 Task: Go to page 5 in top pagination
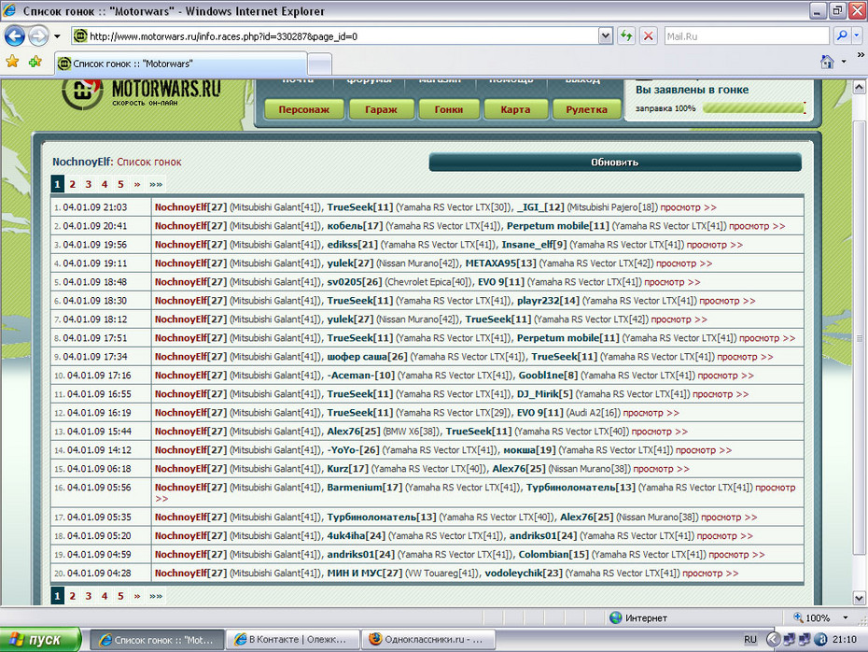tap(120, 184)
